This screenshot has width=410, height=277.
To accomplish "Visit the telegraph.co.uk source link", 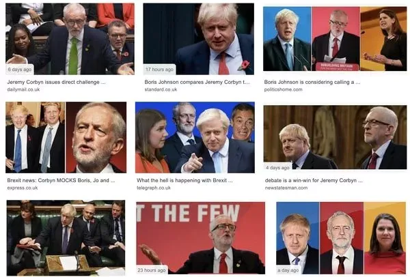I will (x=154, y=188).
